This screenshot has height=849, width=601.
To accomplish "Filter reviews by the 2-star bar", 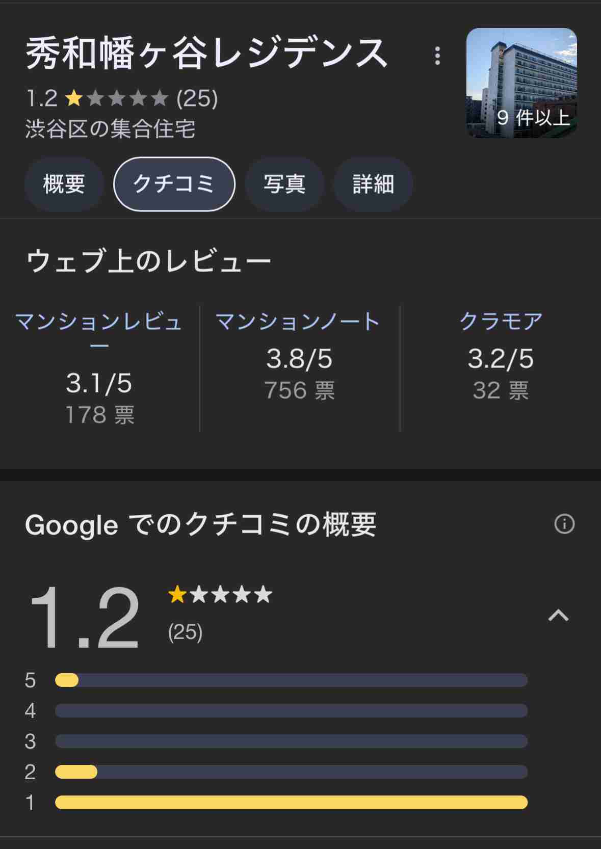I will (291, 772).
